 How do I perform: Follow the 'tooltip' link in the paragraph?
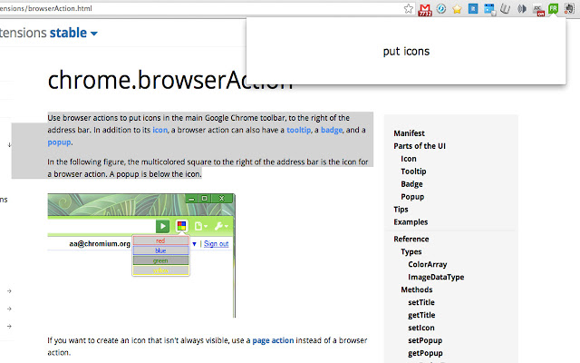[x=298, y=130]
